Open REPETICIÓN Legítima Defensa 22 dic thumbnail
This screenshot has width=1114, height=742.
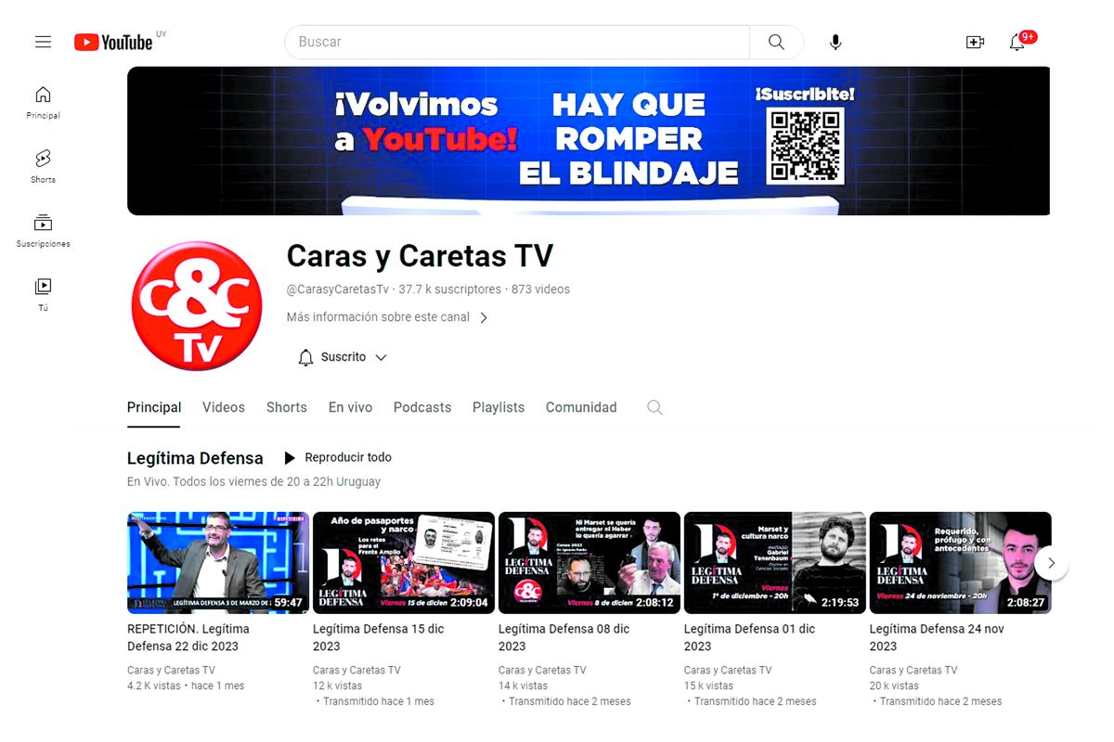pyautogui.click(x=218, y=562)
